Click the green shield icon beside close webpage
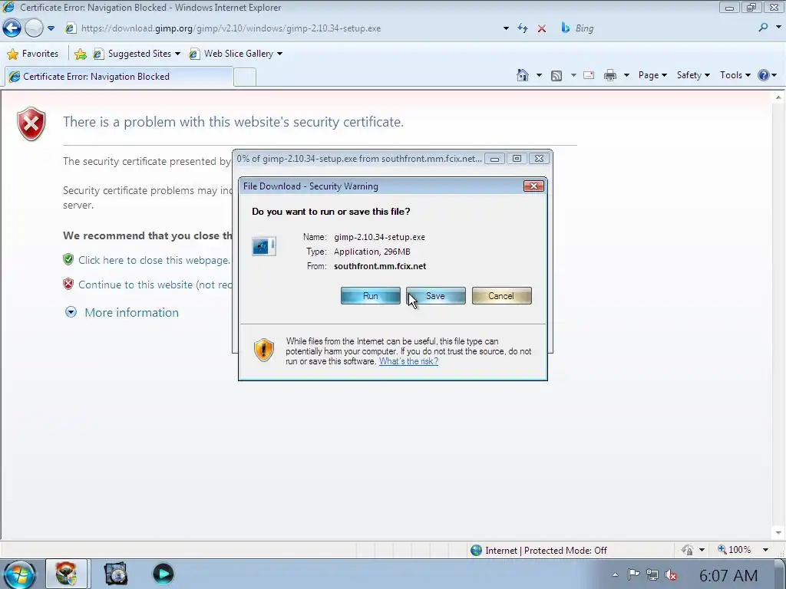Screen dimensions: 786x589 pyautogui.click(x=68, y=259)
